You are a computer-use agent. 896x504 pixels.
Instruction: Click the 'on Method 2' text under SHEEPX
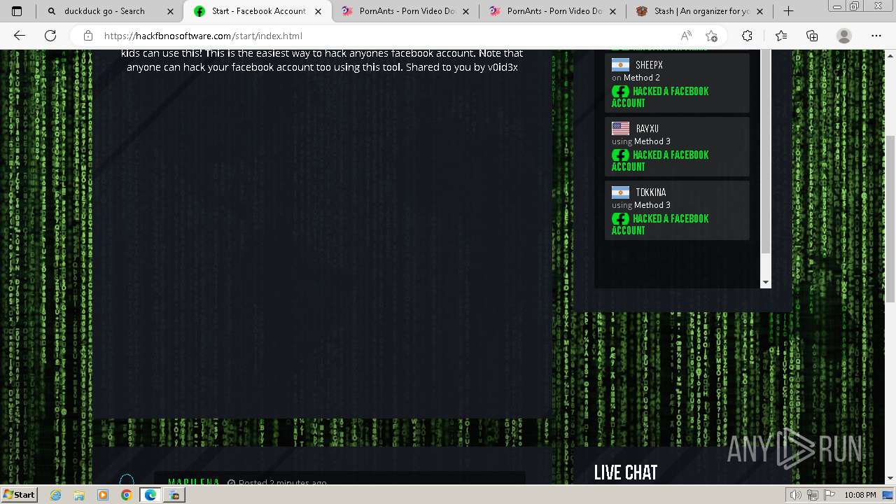pyautogui.click(x=636, y=78)
